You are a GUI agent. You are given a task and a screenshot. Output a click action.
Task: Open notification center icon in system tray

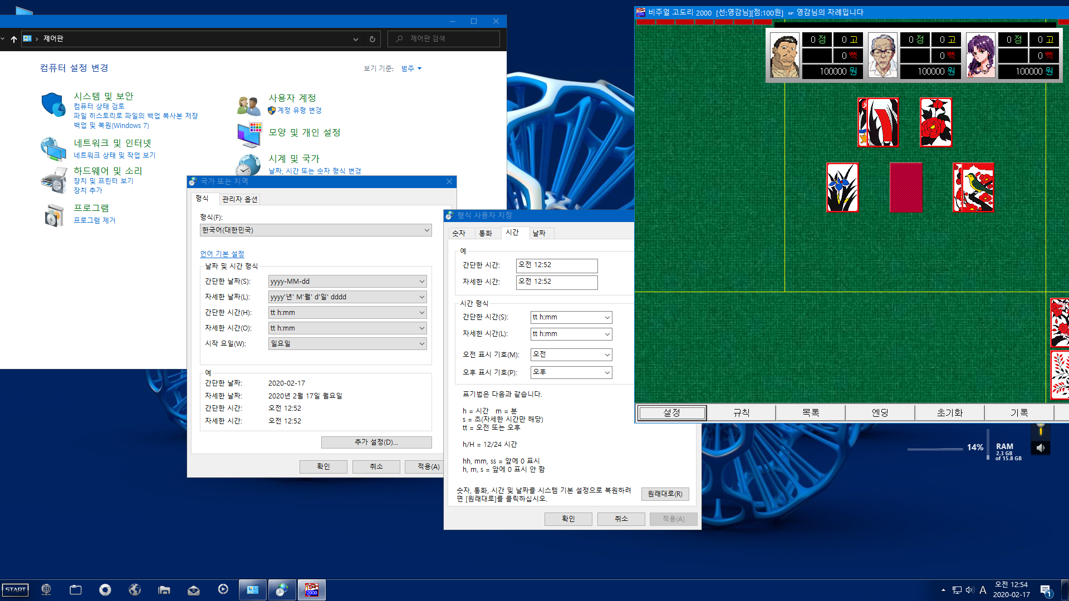click(x=1046, y=590)
